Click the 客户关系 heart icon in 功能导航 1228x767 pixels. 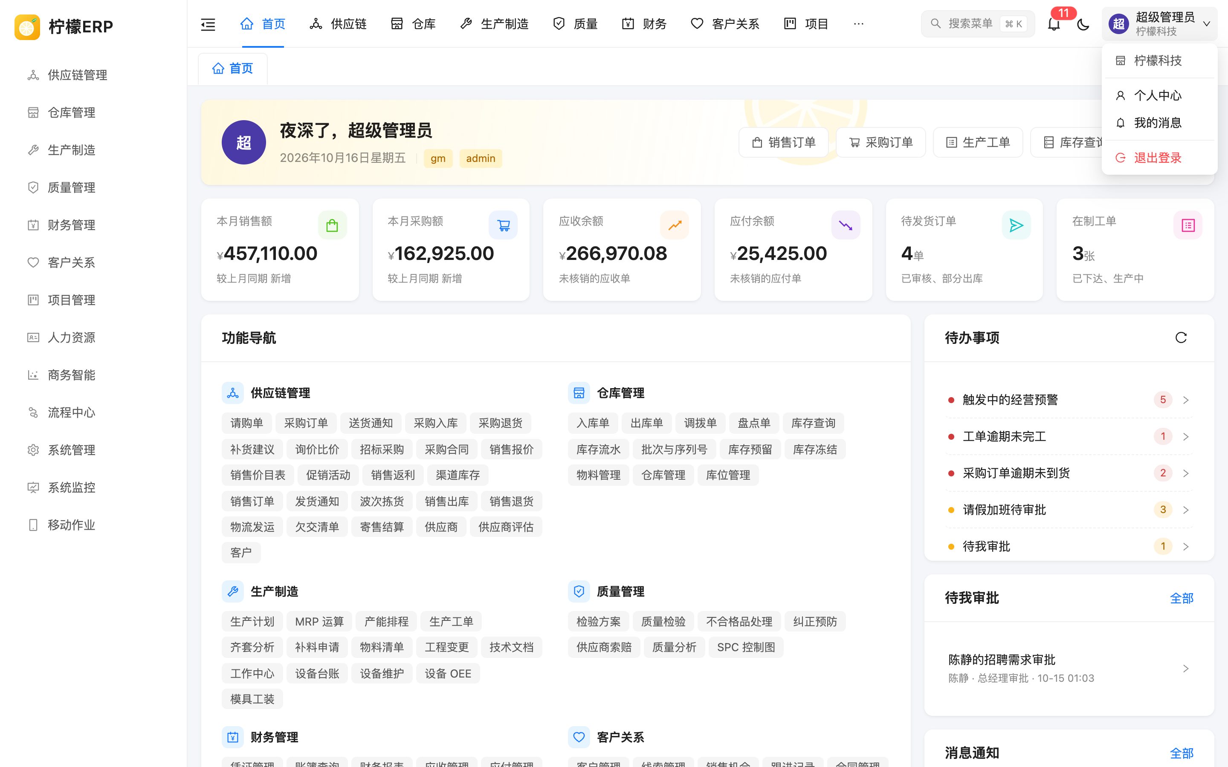pyautogui.click(x=579, y=738)
